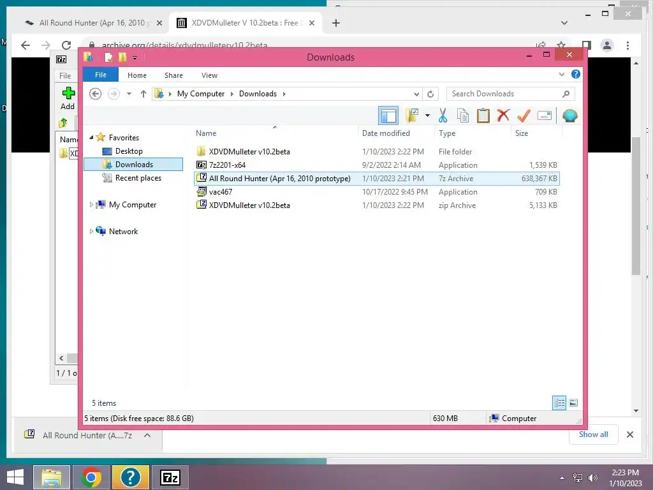Expand the ribbon with the chevron
This screenshot has height=490, width=653.
pos(561,75)
